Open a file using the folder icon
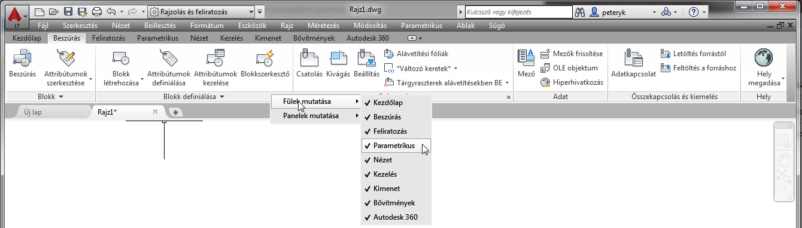This screenshot has width=802, height=228. [53, 11]
